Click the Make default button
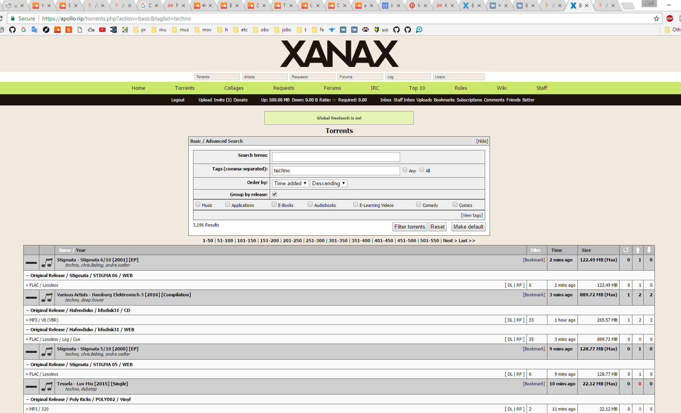 point(468,227)
